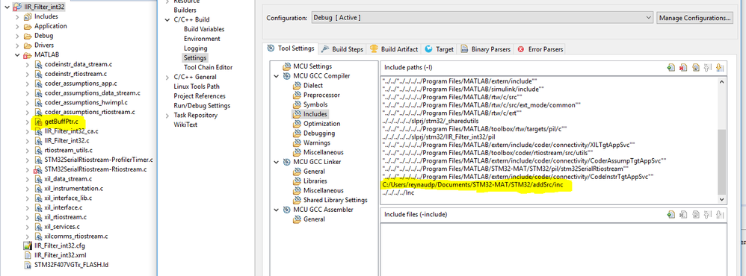Add an include path with the plus icon
746x276 pixels.
tap(671, 68)
